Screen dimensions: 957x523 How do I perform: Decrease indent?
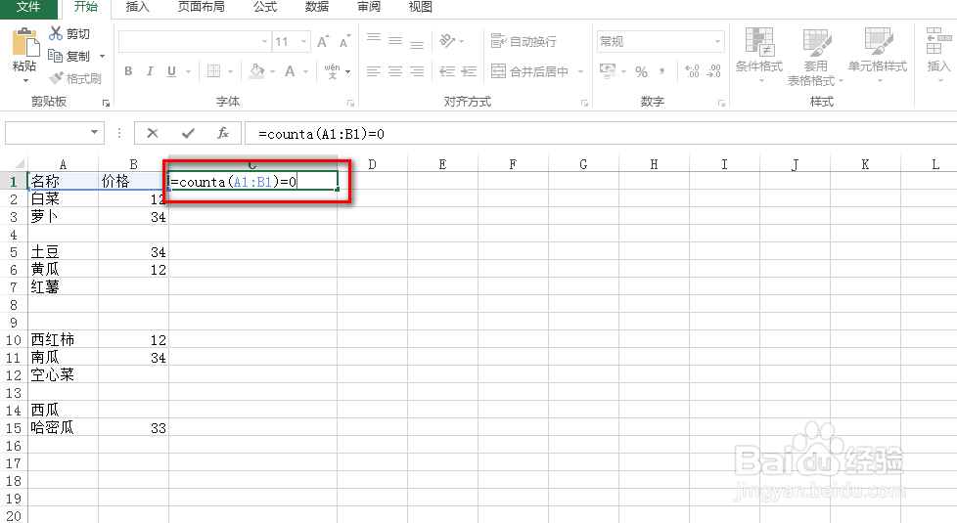[x=447, y=71]
